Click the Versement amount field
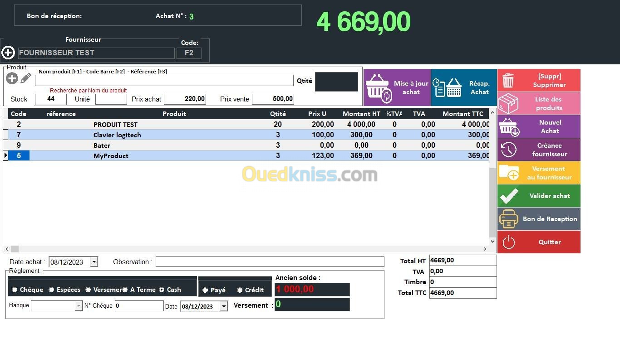The width and height of the screenshot is (620, 348). point(312,304)
